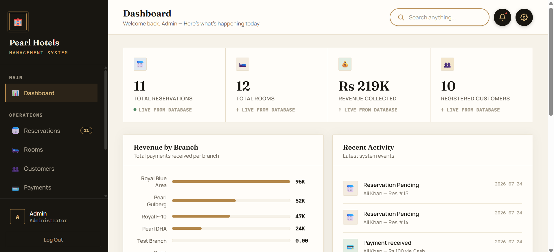
Task: Open Payments section
Action: (x=51, y=187)
